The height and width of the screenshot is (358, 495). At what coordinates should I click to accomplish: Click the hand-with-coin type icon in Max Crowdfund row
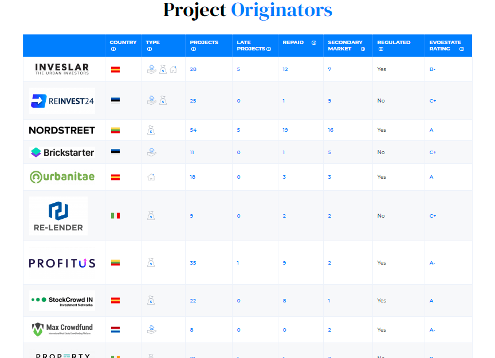pos(151,329)
